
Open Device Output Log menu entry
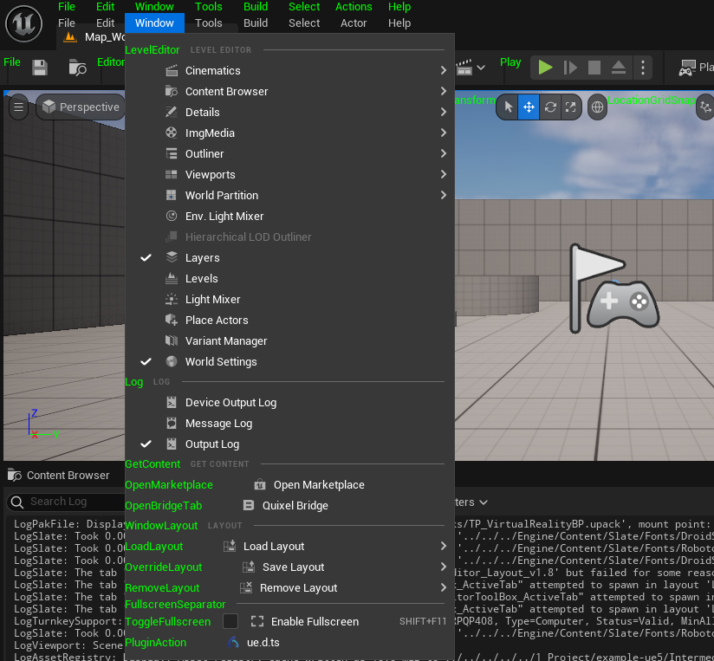point(230,402)
